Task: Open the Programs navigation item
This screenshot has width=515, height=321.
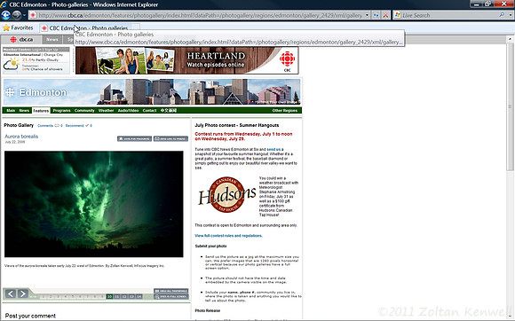Action: pyautogui.click(x=62, y=111)
